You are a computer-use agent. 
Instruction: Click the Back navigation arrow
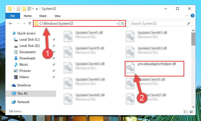point(10,23)
